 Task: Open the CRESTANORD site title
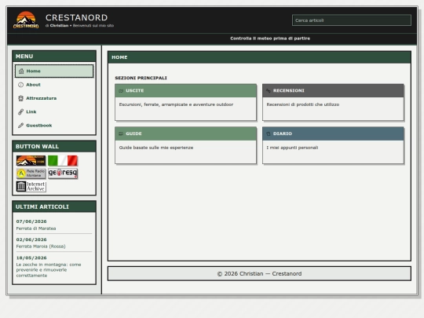76,17
